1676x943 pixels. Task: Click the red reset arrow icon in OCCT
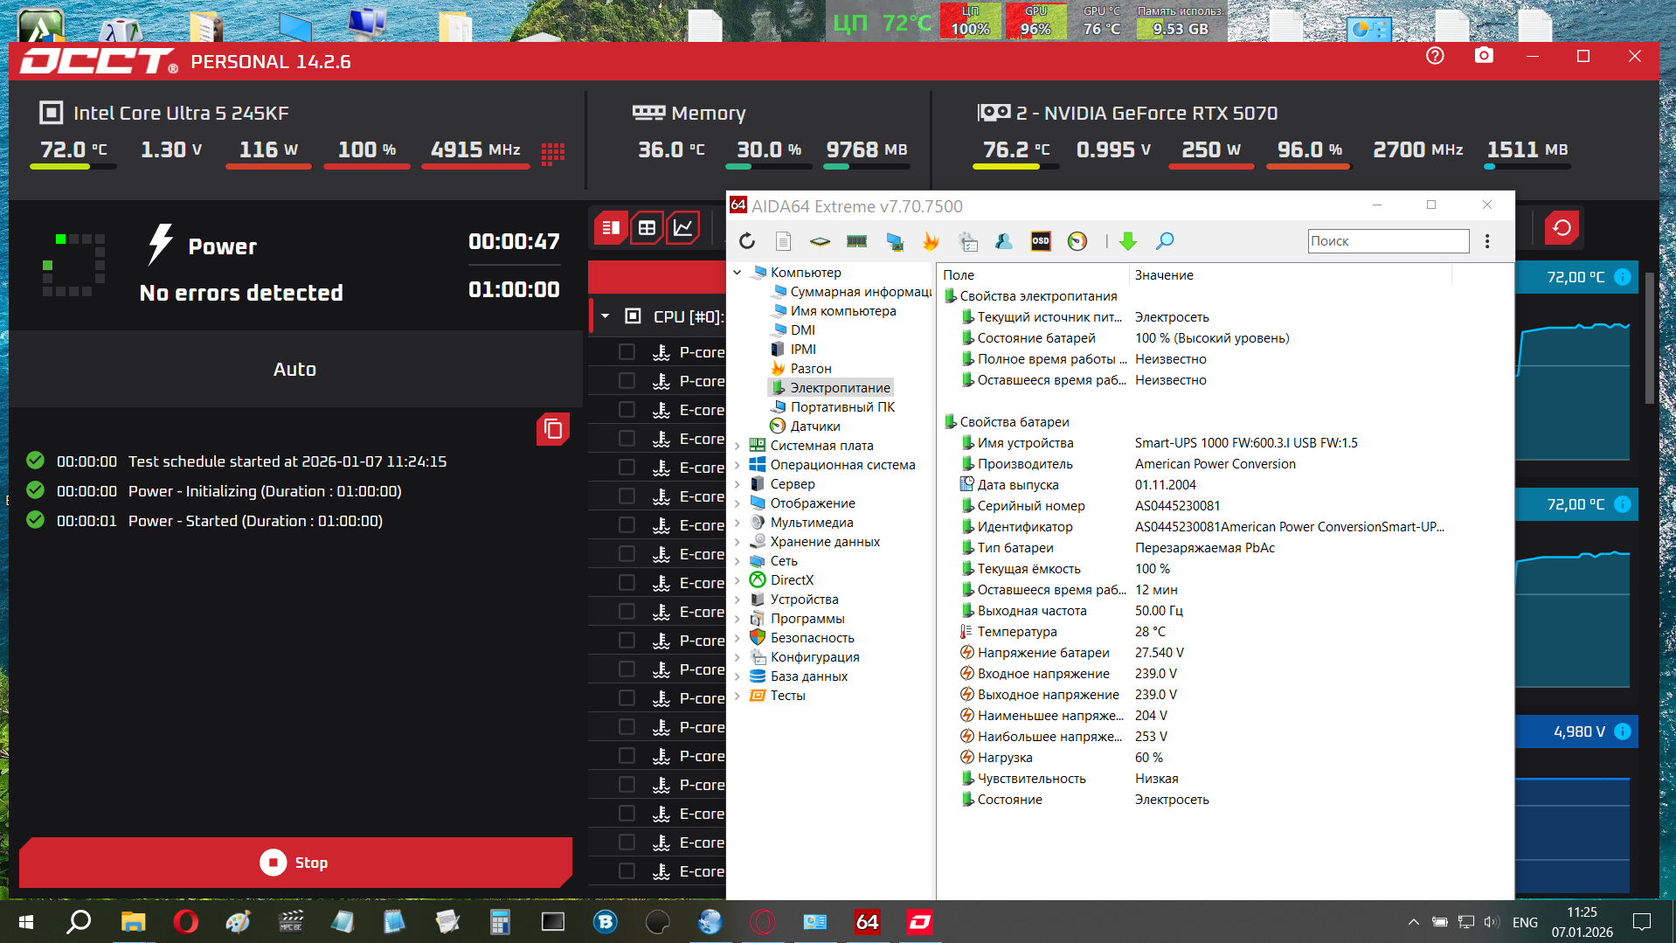point(1562,228)
